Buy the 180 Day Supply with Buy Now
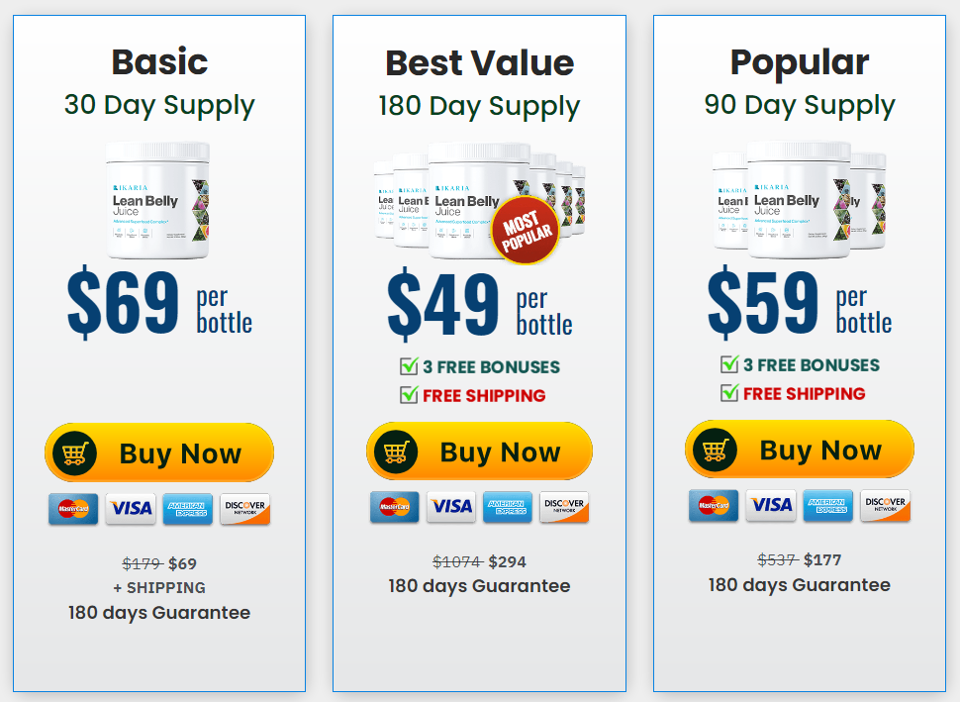Viewport: 960px width, 702px height. coord(479,451)
